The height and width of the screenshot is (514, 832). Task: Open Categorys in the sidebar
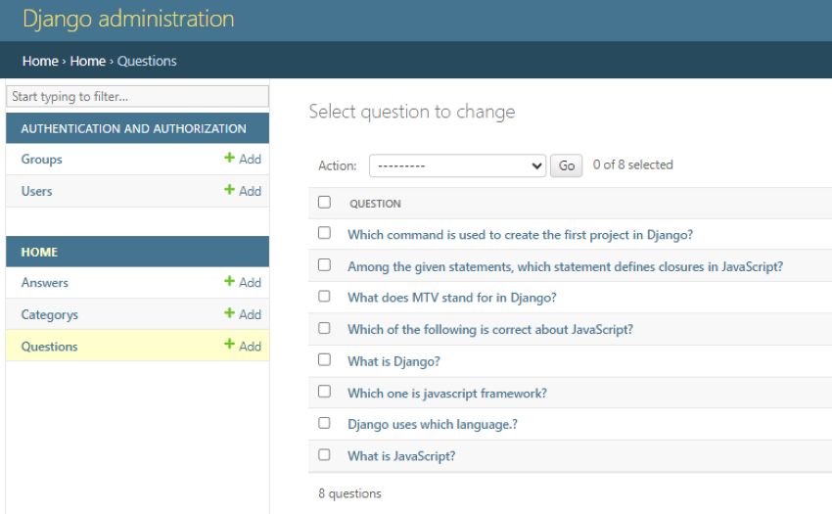[49, 315]
